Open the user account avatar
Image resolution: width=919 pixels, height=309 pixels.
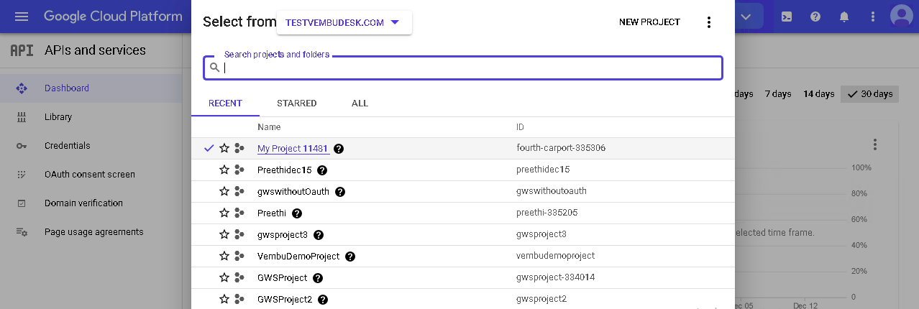point(901,16)
